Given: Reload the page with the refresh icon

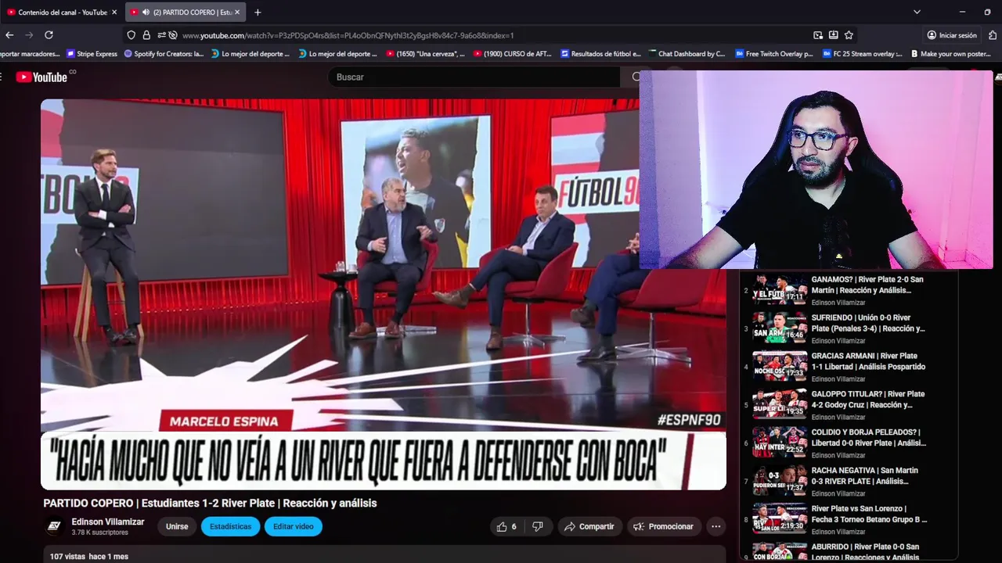Looking at the screenshot, I should 49,35.
